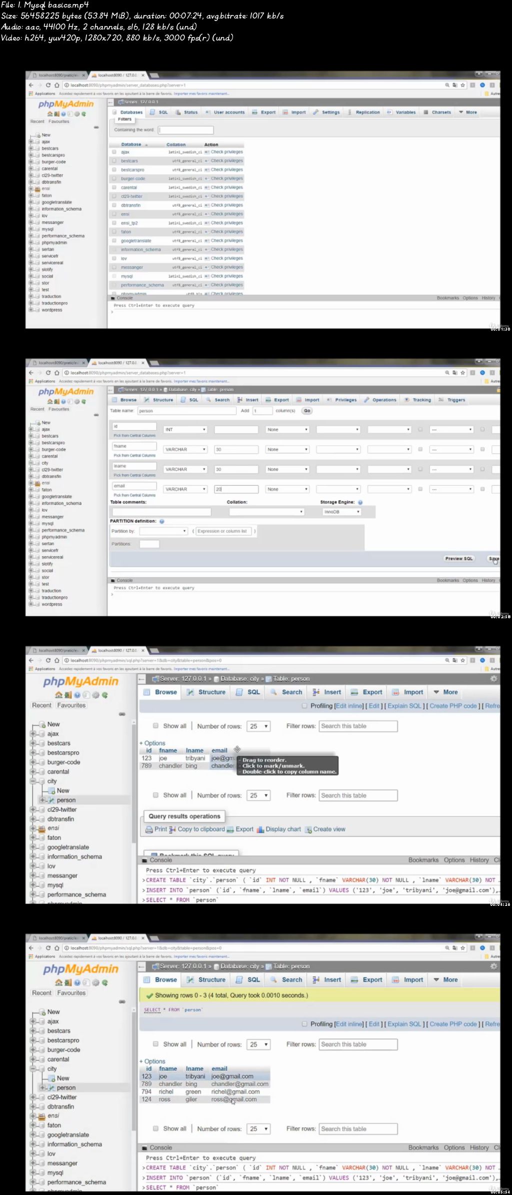Click the email length field showing 20
Viewport: 512px width, 1195px height.
point(236,489)
